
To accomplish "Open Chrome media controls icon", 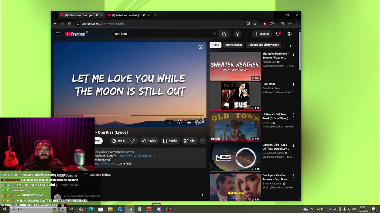I will click(x=282, y=24).
